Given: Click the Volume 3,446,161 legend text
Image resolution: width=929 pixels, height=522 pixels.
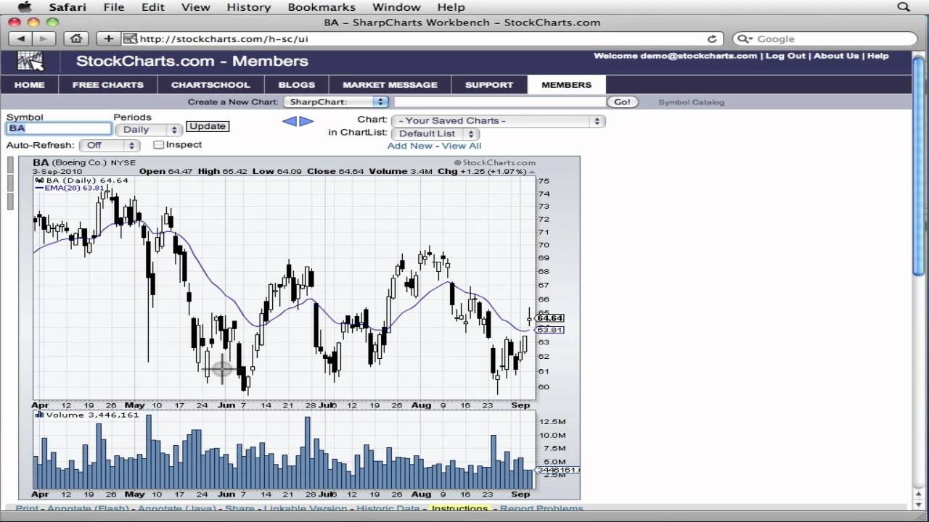Looking at the screenshot, I should [x=92, y=415].
